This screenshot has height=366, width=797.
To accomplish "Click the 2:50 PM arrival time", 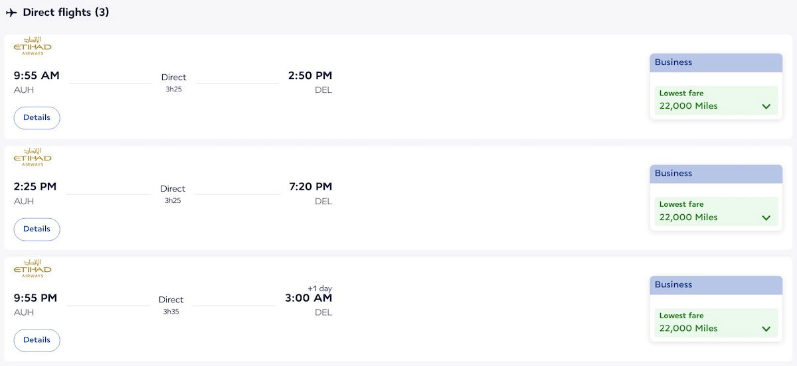I will 310,76.
